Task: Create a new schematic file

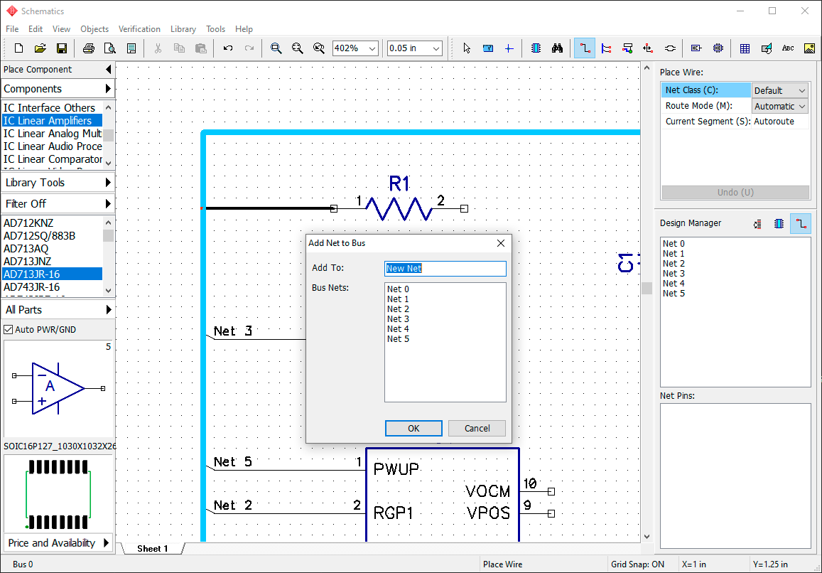Action: [x=19, y=48]
